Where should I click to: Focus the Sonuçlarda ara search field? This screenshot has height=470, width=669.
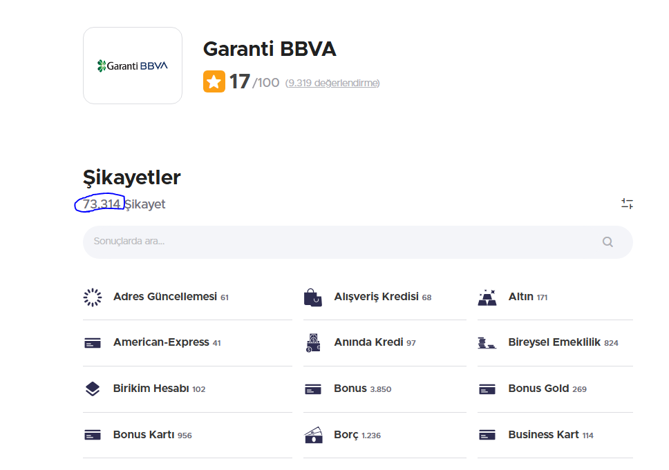(x=357, y=242)
